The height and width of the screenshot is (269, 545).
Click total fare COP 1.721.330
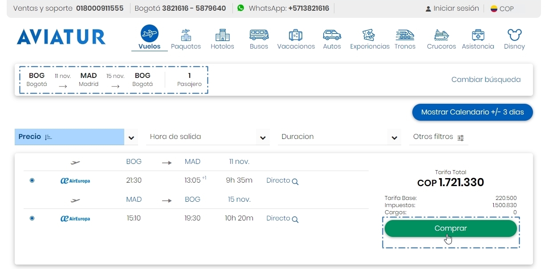(451, 183)
